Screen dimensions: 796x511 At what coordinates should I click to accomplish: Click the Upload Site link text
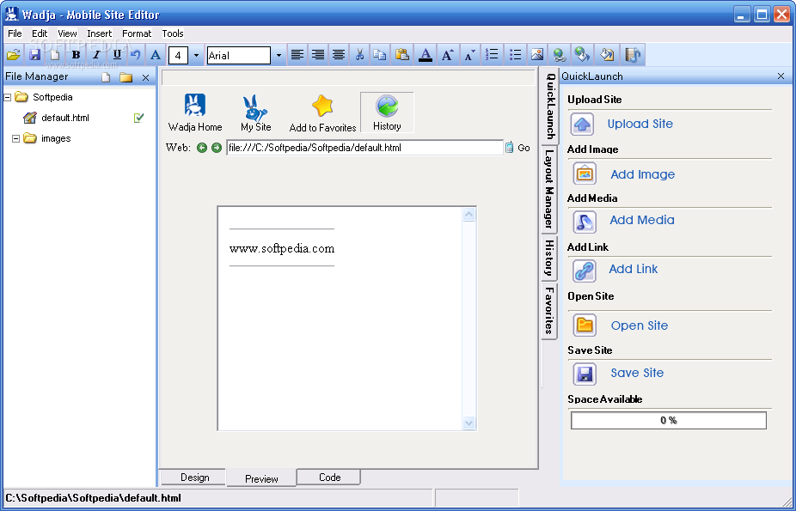coord(640,124)
